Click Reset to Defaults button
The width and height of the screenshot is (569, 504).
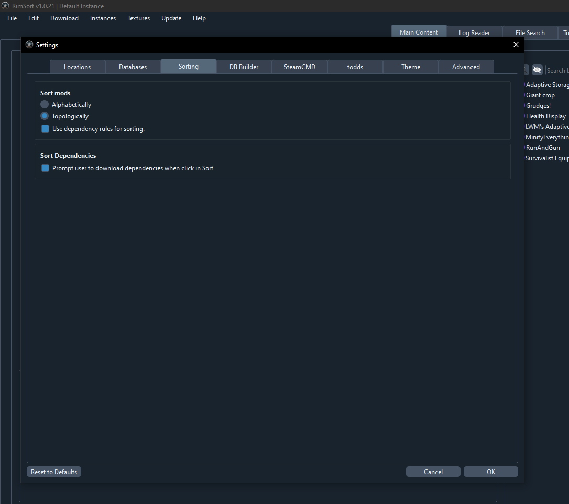[x=54, y=472]
